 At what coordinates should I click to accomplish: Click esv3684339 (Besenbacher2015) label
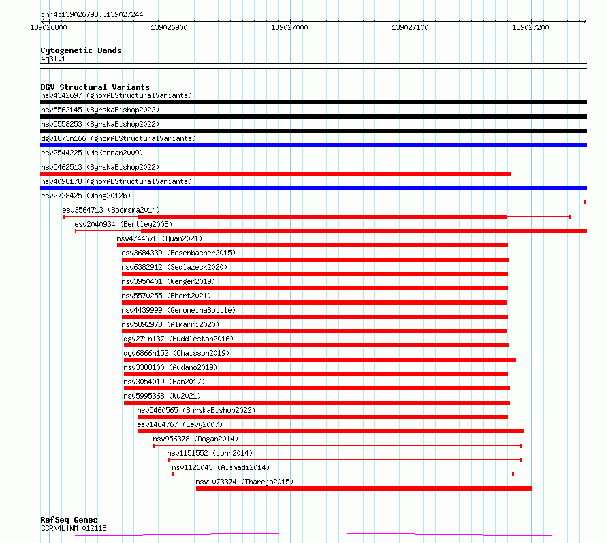[x=178, y=253]
